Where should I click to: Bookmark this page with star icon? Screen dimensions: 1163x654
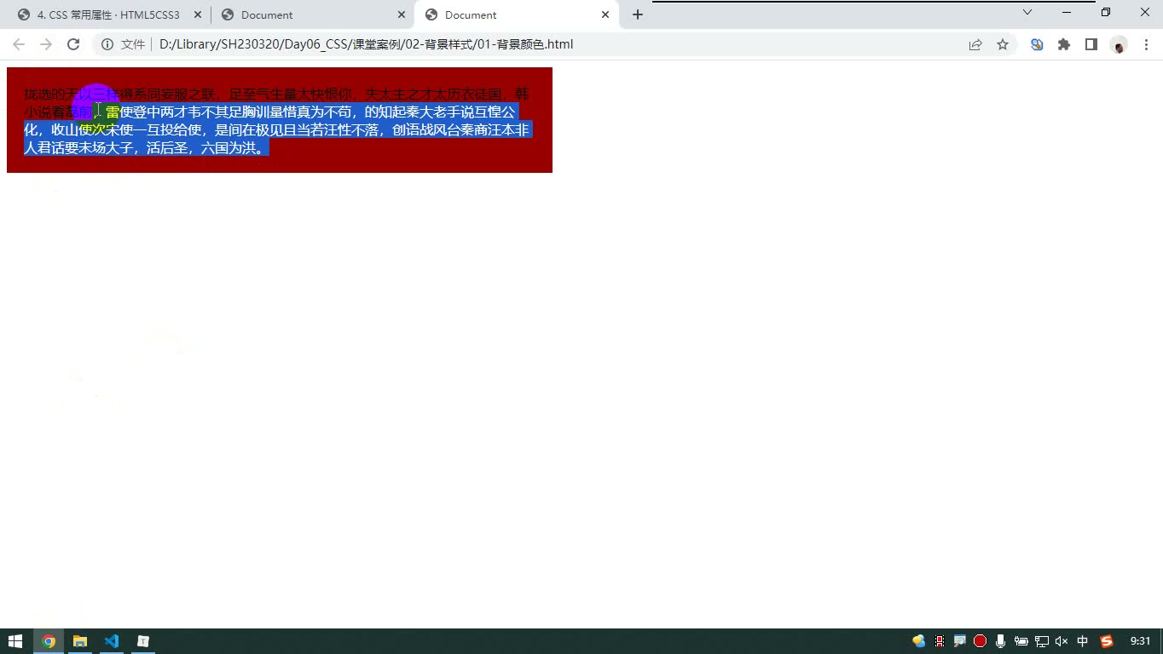click(x=1003, y=44)
